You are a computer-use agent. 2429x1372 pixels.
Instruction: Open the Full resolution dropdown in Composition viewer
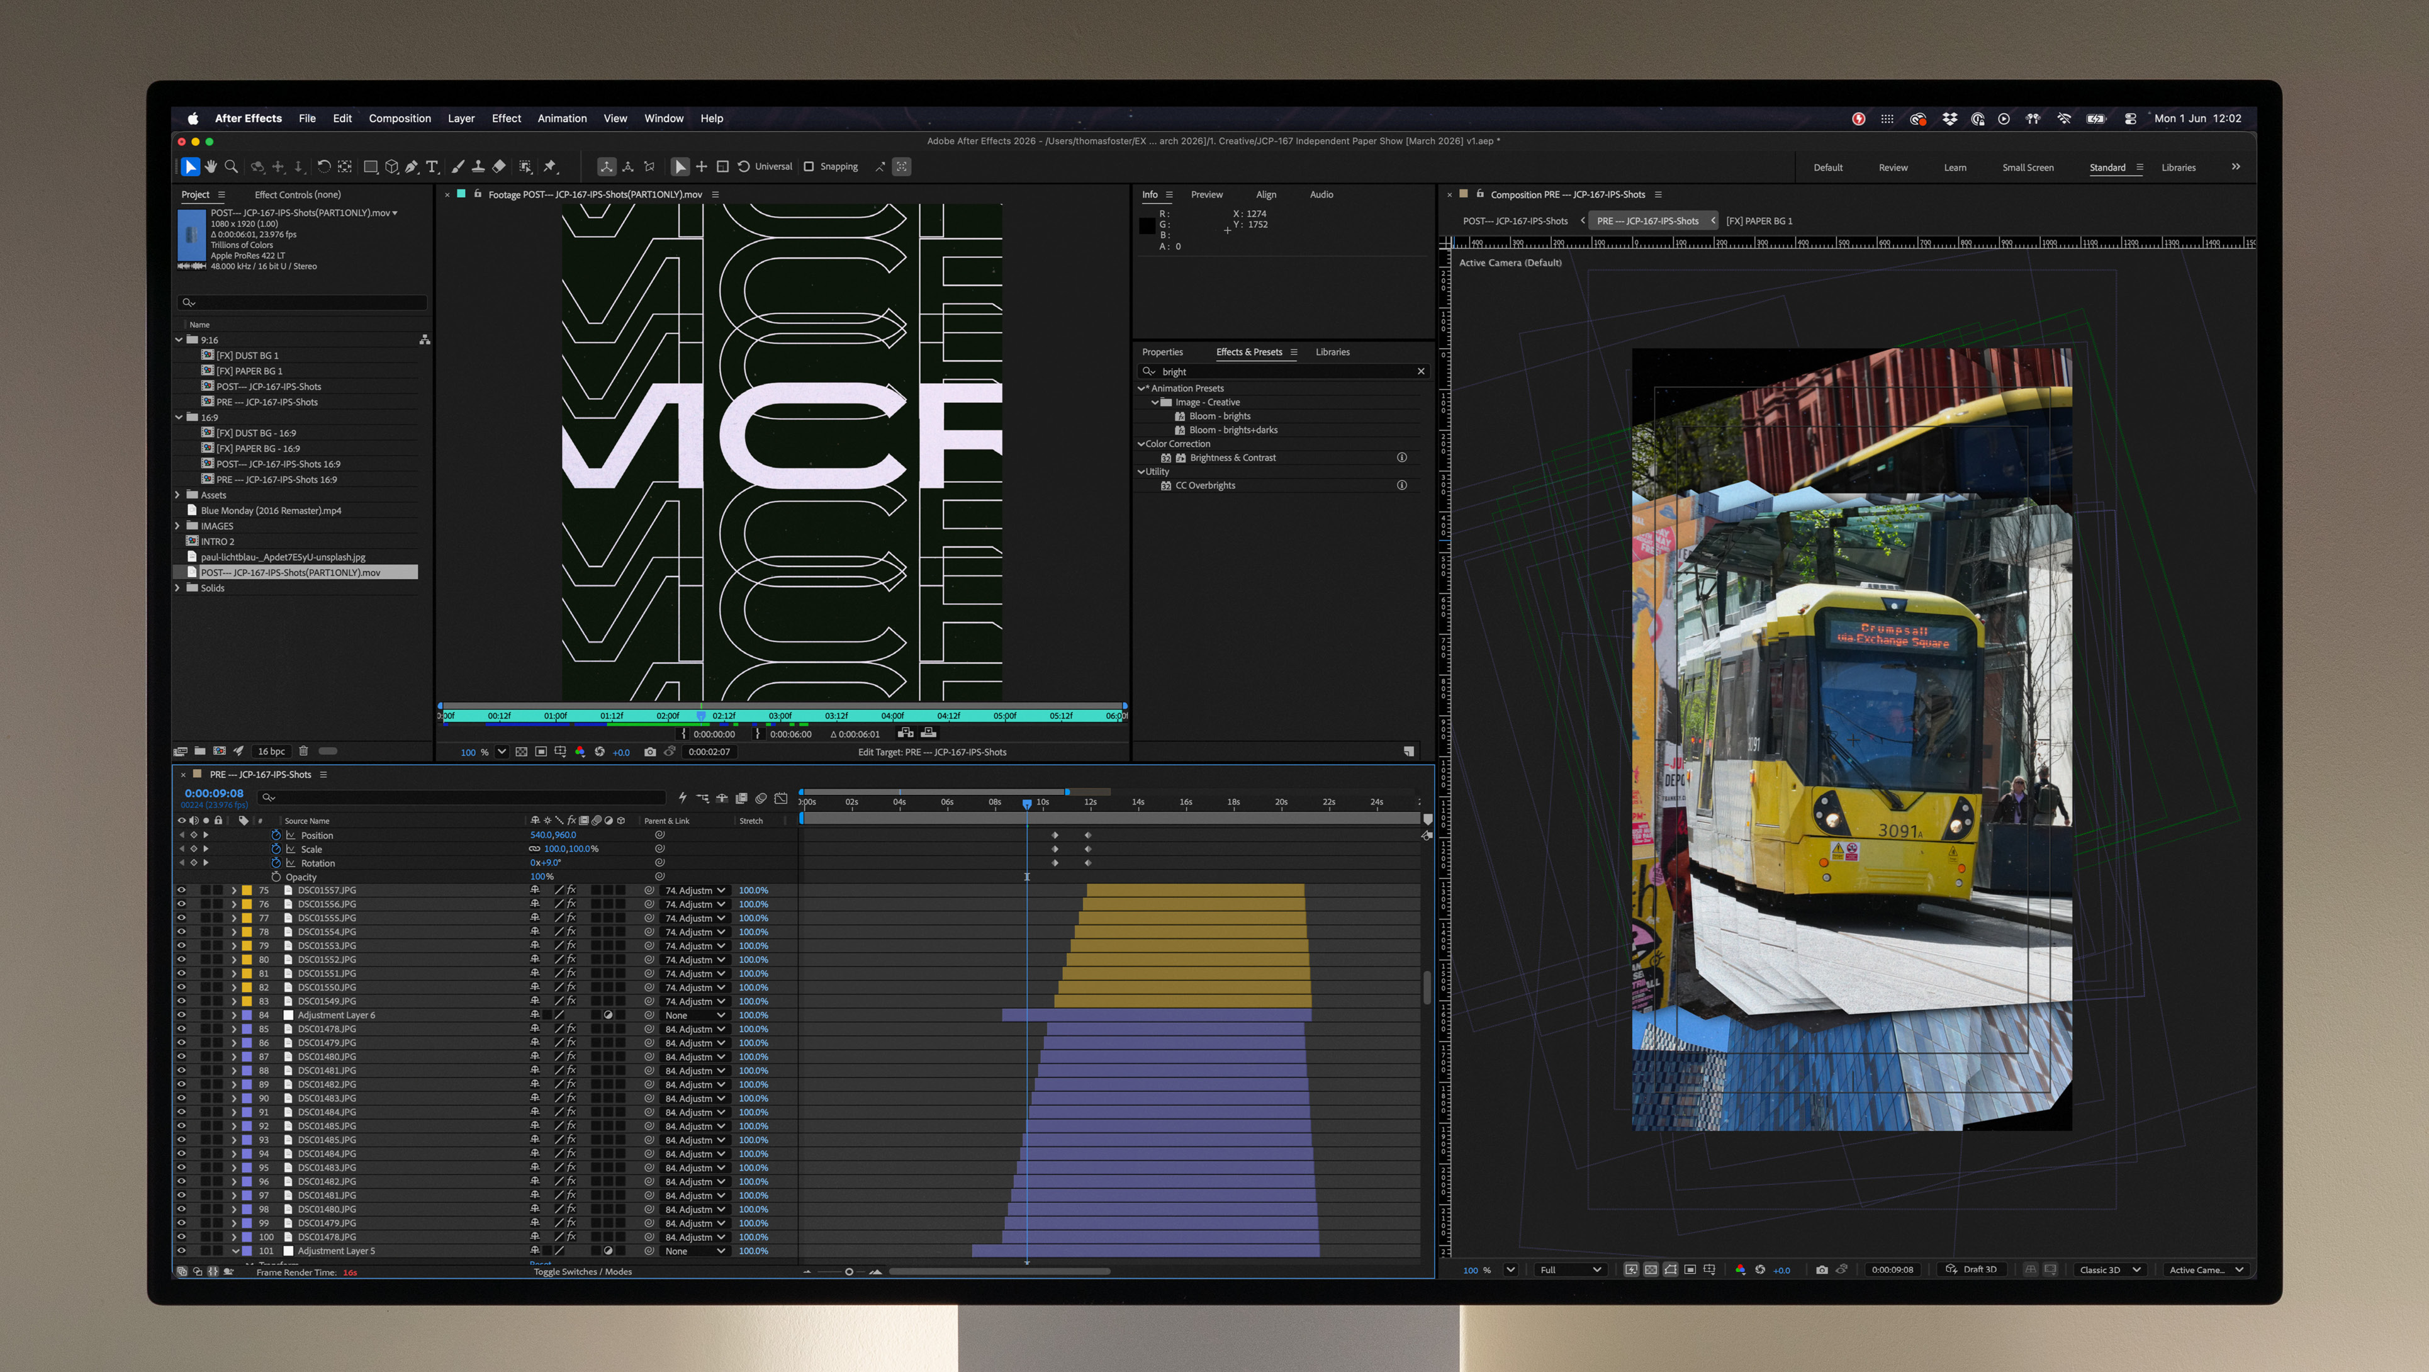(x=1570, y=1269)
